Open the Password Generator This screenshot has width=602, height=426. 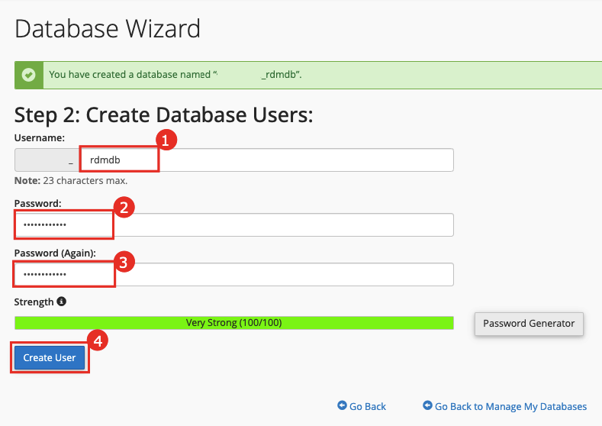(x=529, y=323)
